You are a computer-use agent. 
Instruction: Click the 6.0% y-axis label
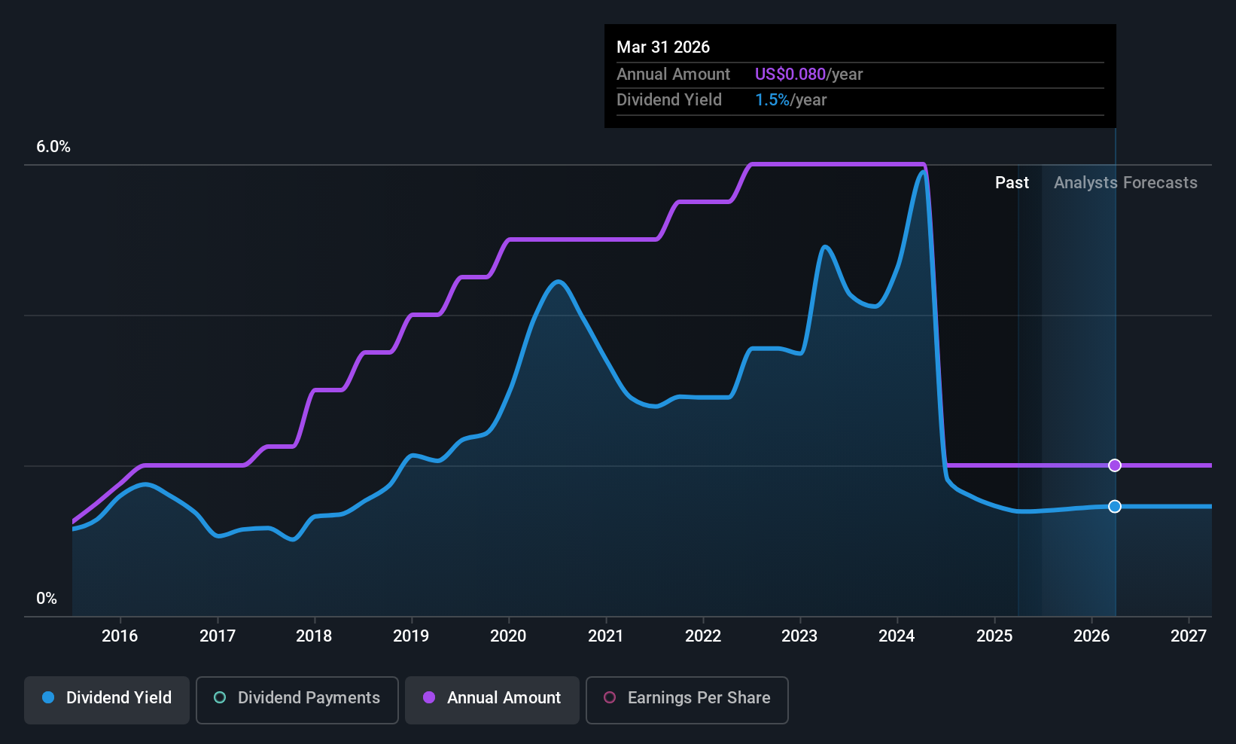click(53, 147)
